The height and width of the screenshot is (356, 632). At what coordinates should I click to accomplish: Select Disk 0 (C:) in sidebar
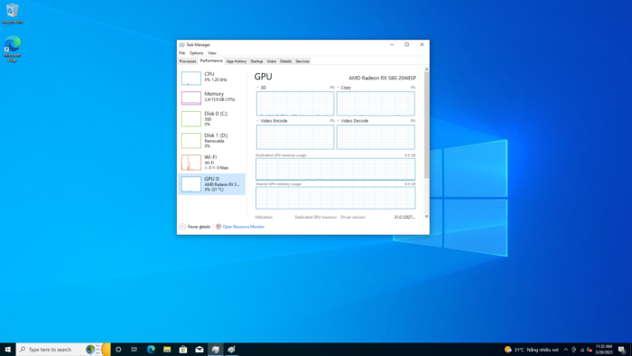[211, 119]
